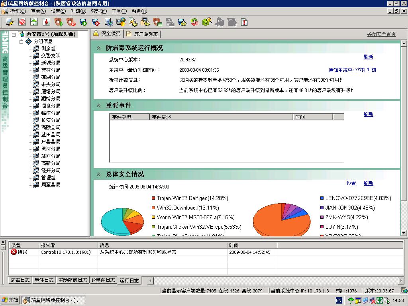408x306 pixels.
Task: Select the 交警支队 group in tree
Action: tap(51, 56)
